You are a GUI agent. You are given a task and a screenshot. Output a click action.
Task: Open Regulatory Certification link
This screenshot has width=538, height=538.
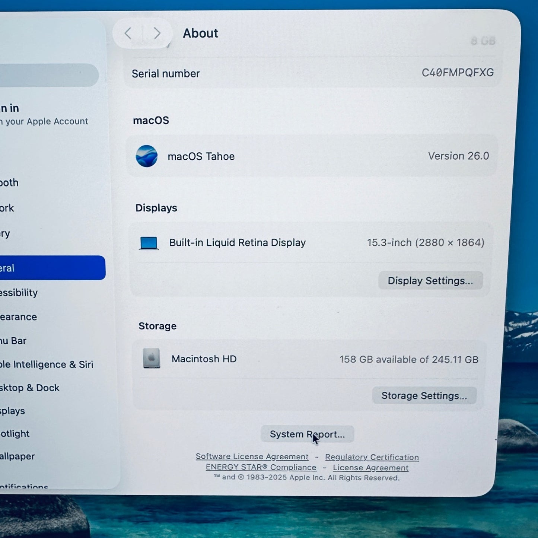[x=372, y=457]
